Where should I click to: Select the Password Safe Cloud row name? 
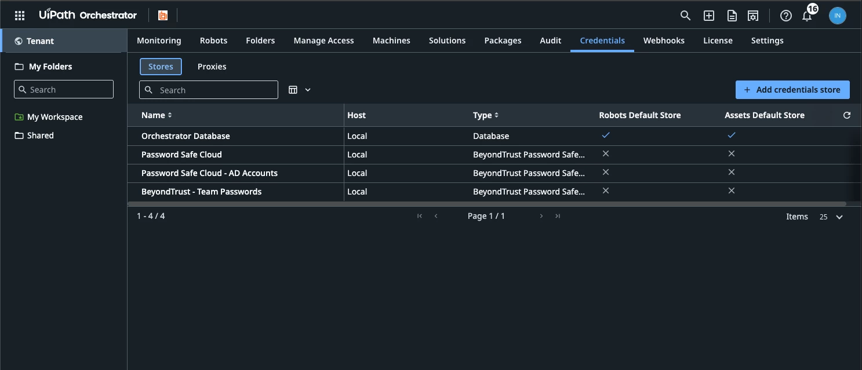pos(181,155)
